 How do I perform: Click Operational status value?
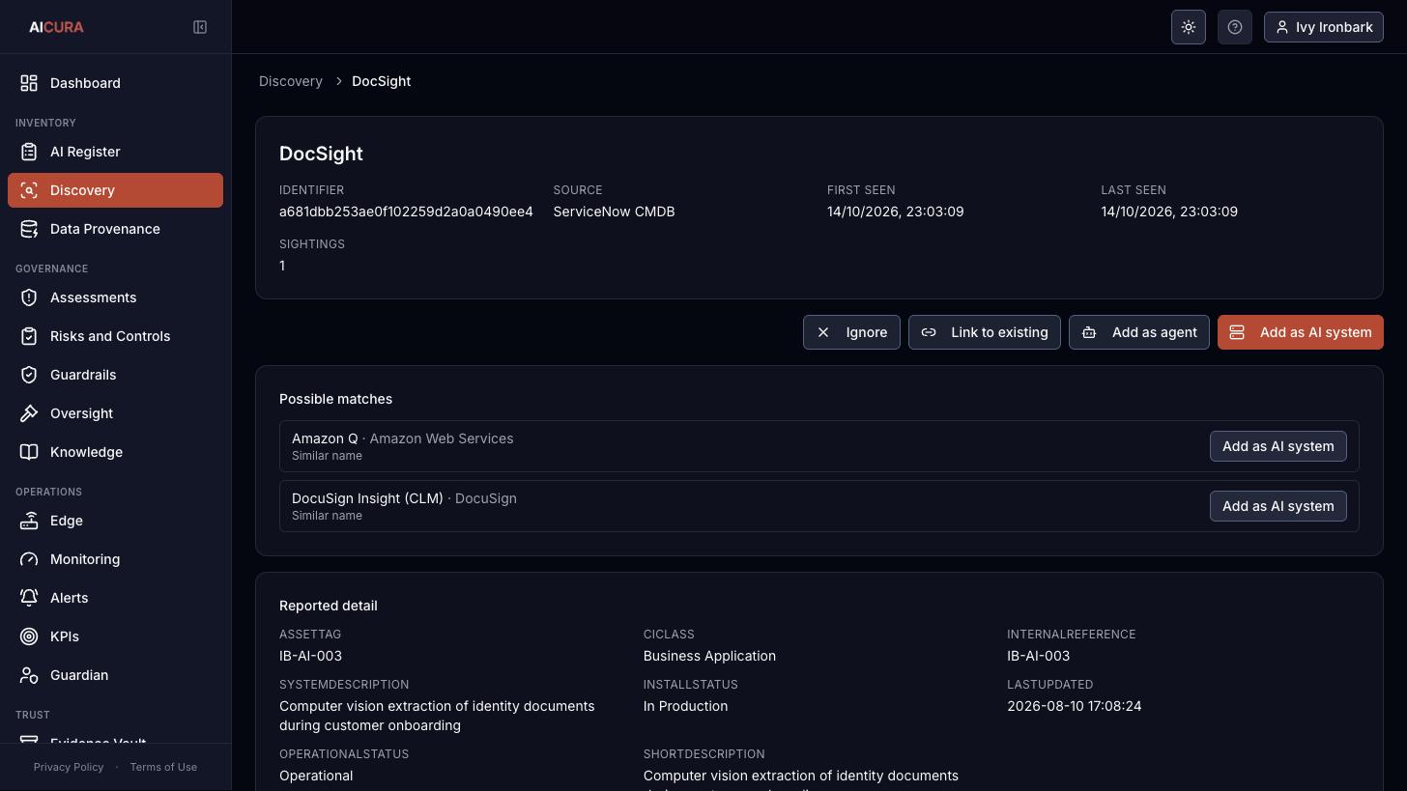316,776
